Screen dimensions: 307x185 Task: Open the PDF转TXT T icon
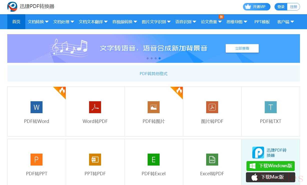tap(271, 107)
